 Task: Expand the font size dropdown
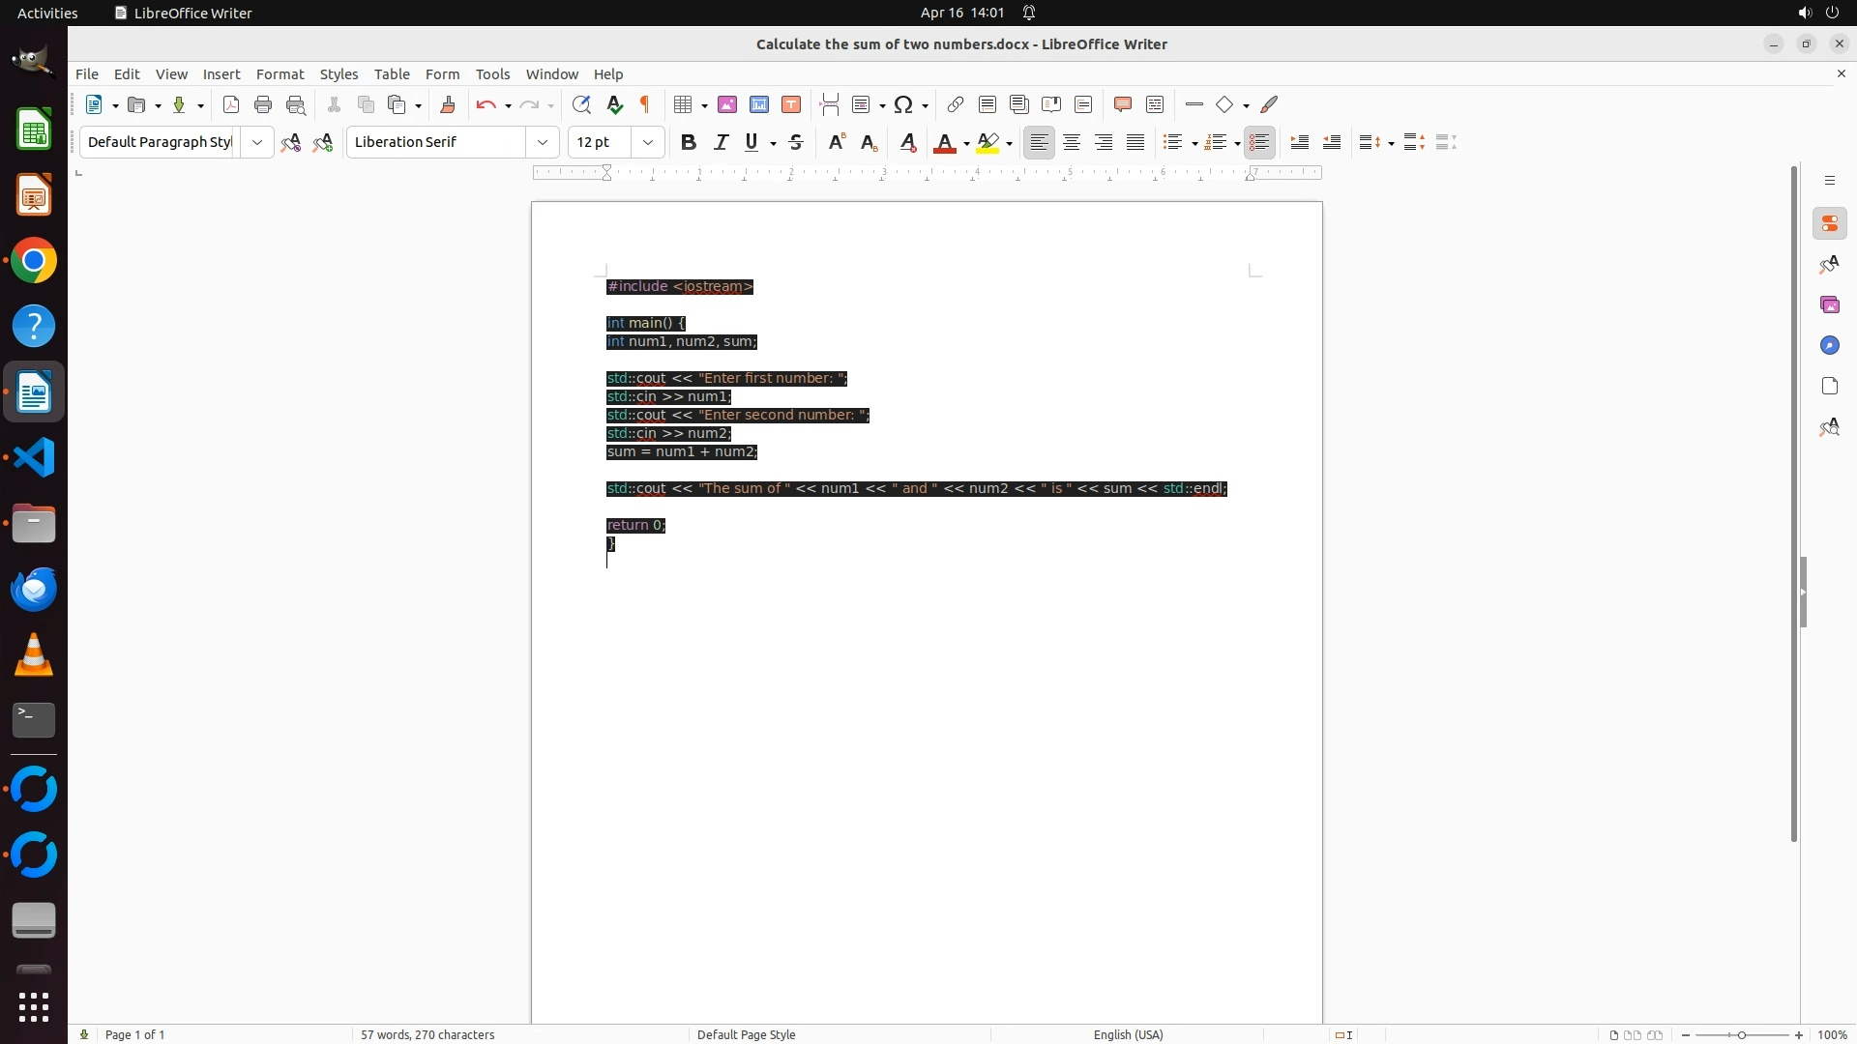tap(648, 142)
